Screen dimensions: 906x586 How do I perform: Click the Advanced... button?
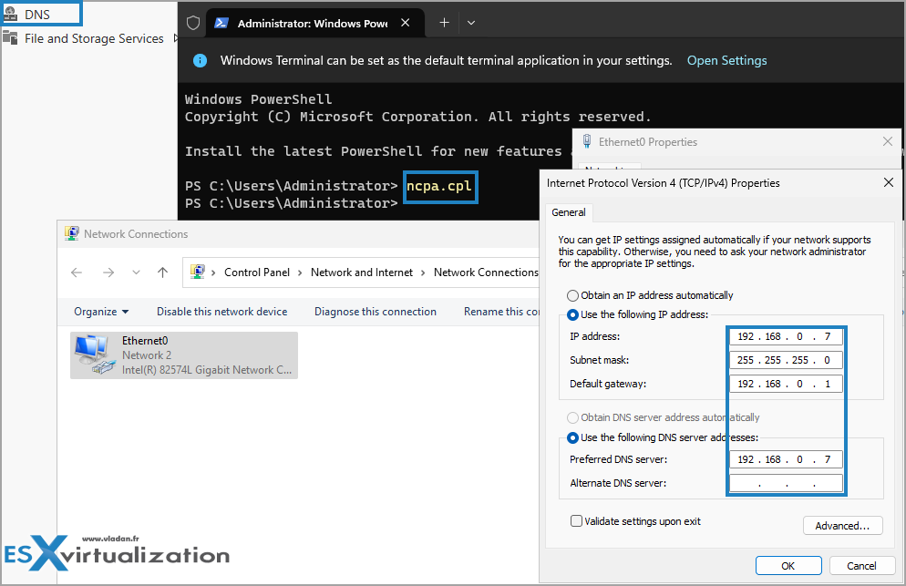(x=842, y=525)
